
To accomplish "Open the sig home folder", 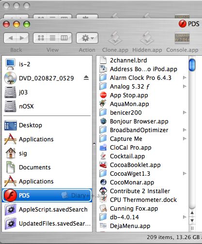I will [x=47, y=153].
